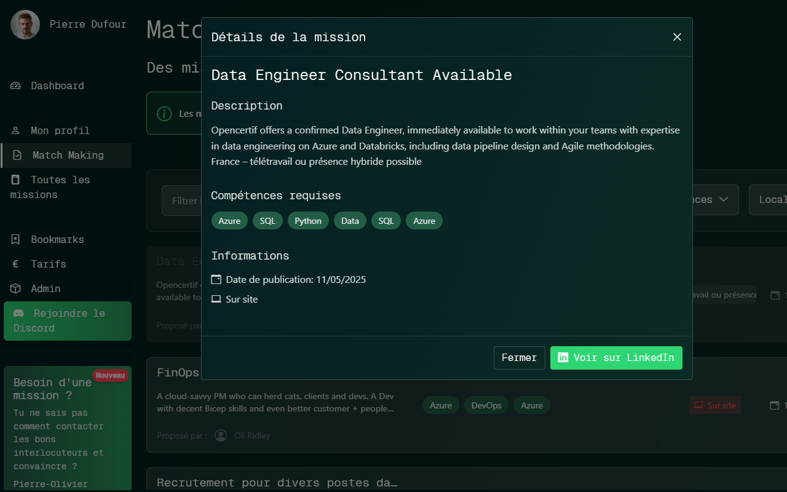
Task: Click Pierre Dufour profile avatar
Action: click(25, 25)
